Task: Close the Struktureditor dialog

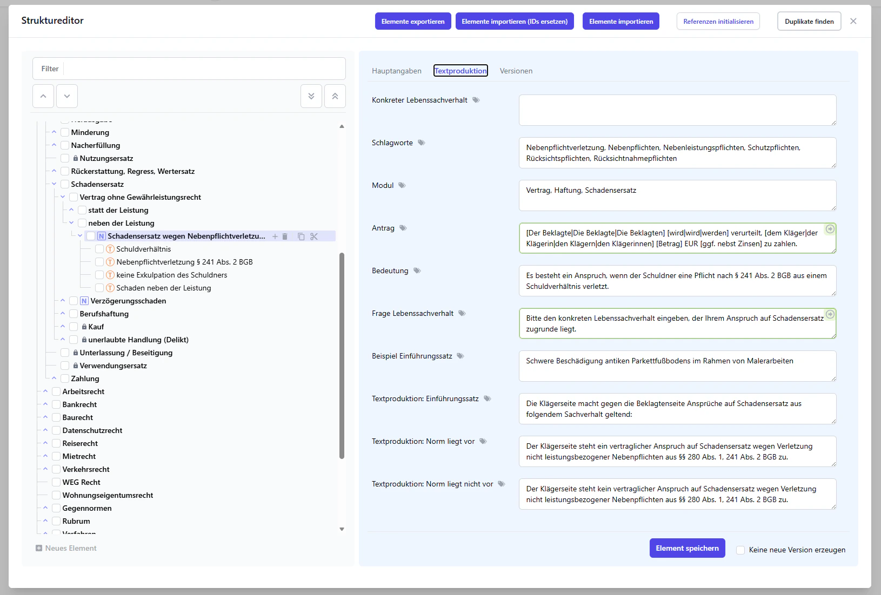Action: click(x=853, y=21)
